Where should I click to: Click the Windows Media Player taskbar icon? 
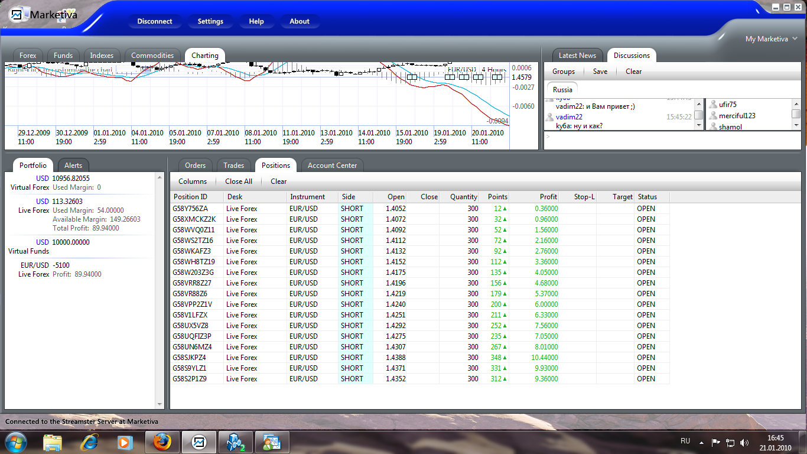125,442
